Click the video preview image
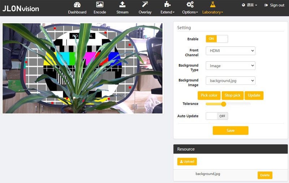Image resolution: width=289 pixels, height=183 pixels. [x=82, y=68]
